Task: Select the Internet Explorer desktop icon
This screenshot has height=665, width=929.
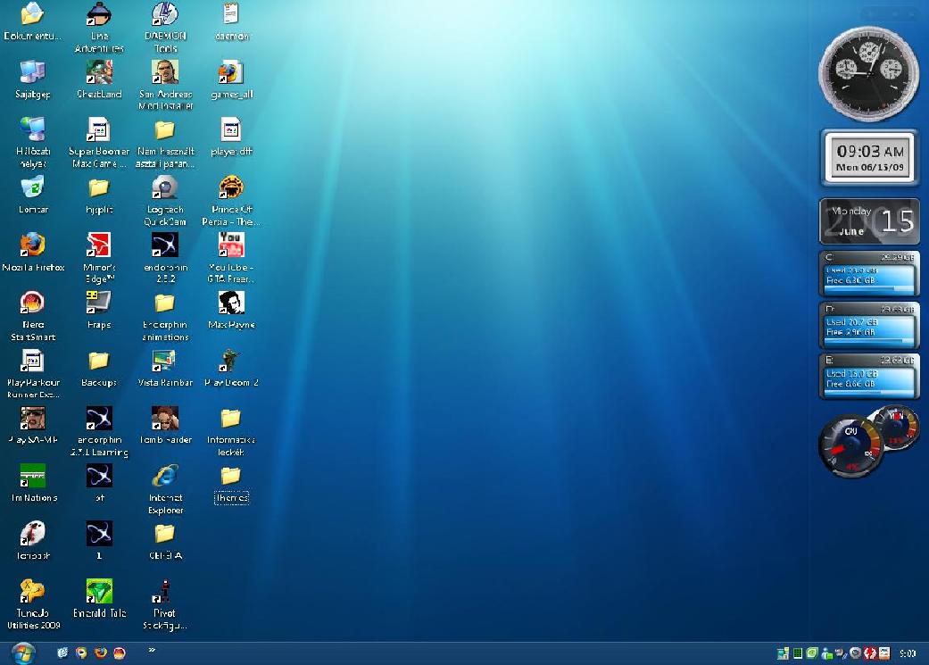Action: [x=164, y=476]
